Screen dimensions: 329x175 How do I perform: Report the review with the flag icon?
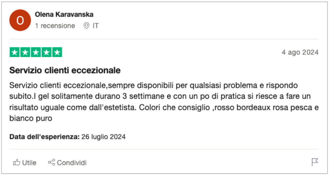click(x=315, y=162)
